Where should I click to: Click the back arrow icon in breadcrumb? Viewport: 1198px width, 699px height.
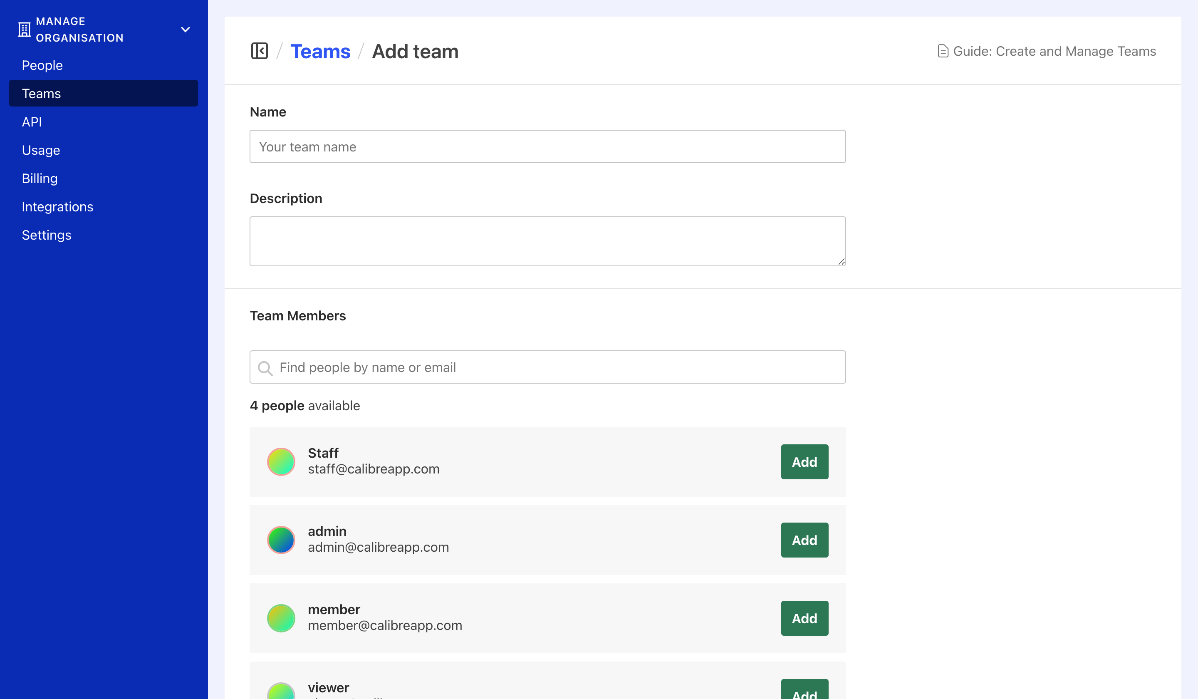click(x=259, y=51)
